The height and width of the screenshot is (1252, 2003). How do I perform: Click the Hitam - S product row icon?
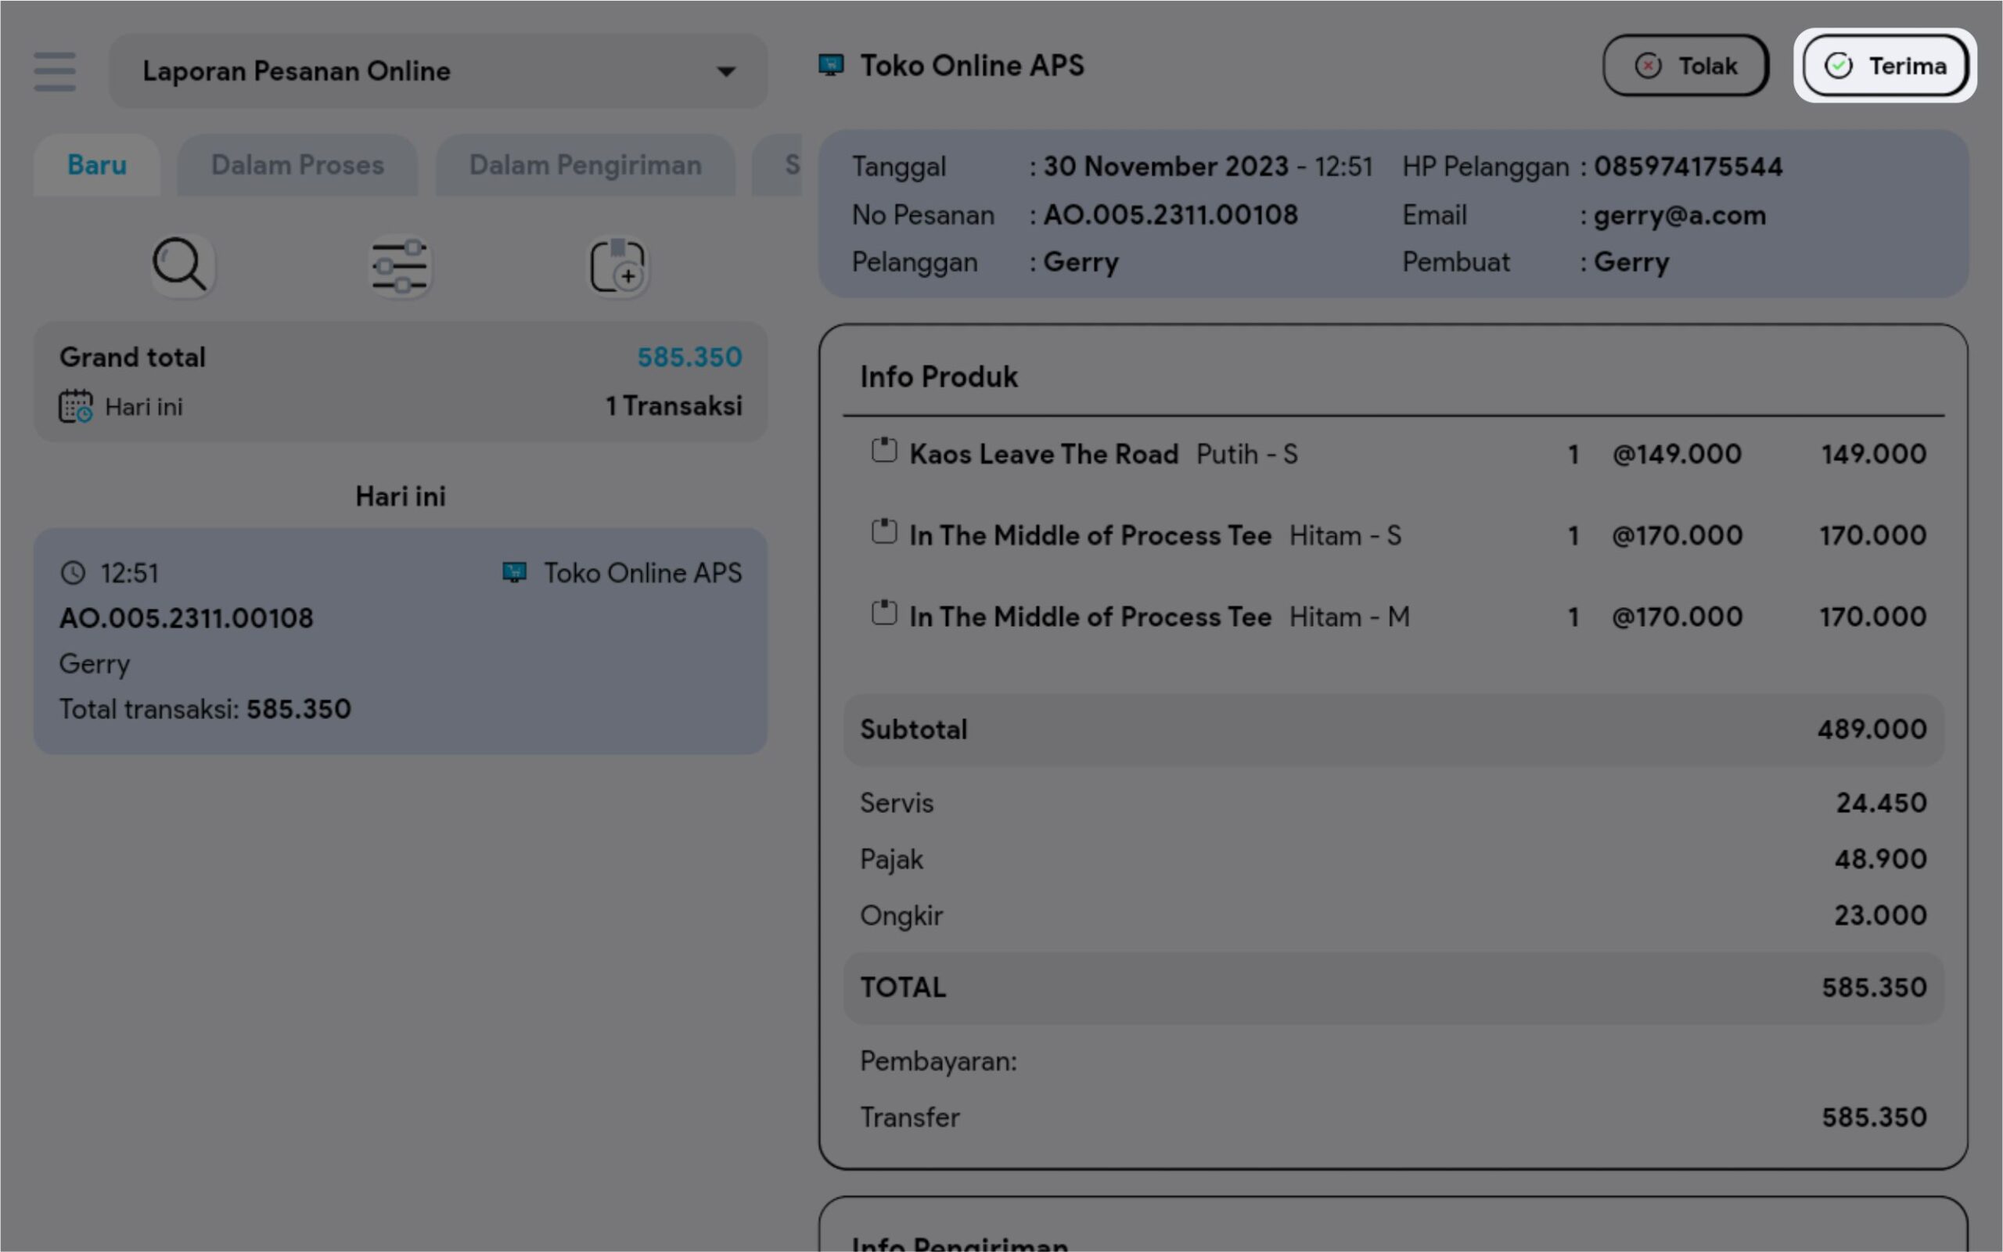[884, 532]
